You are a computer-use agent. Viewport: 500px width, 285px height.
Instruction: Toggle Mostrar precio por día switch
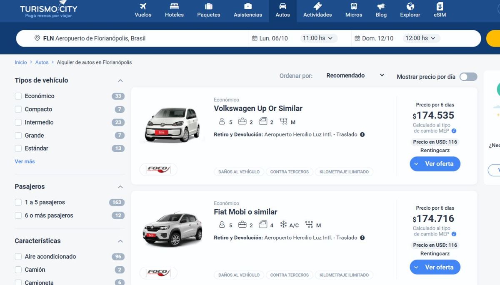click(x=468, y=77)
